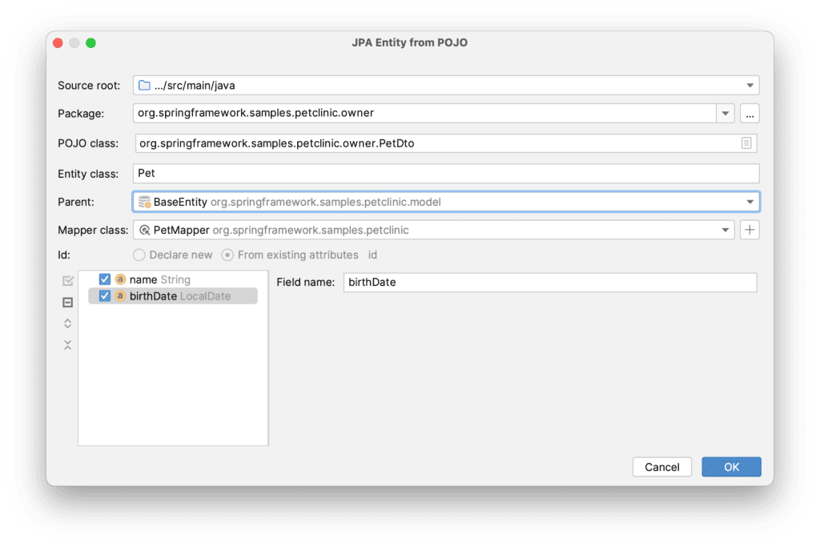Open the Package dropdown arrow
This screenshot has width=820, height=547.
[x=725, y=114]
